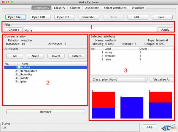The image size is (178, 132).
Task: Click the Open file... button
Action: (x=16, y=17)
